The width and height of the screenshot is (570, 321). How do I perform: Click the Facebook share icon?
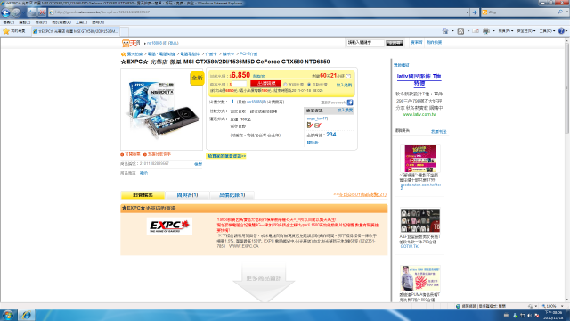click(350, 103)
